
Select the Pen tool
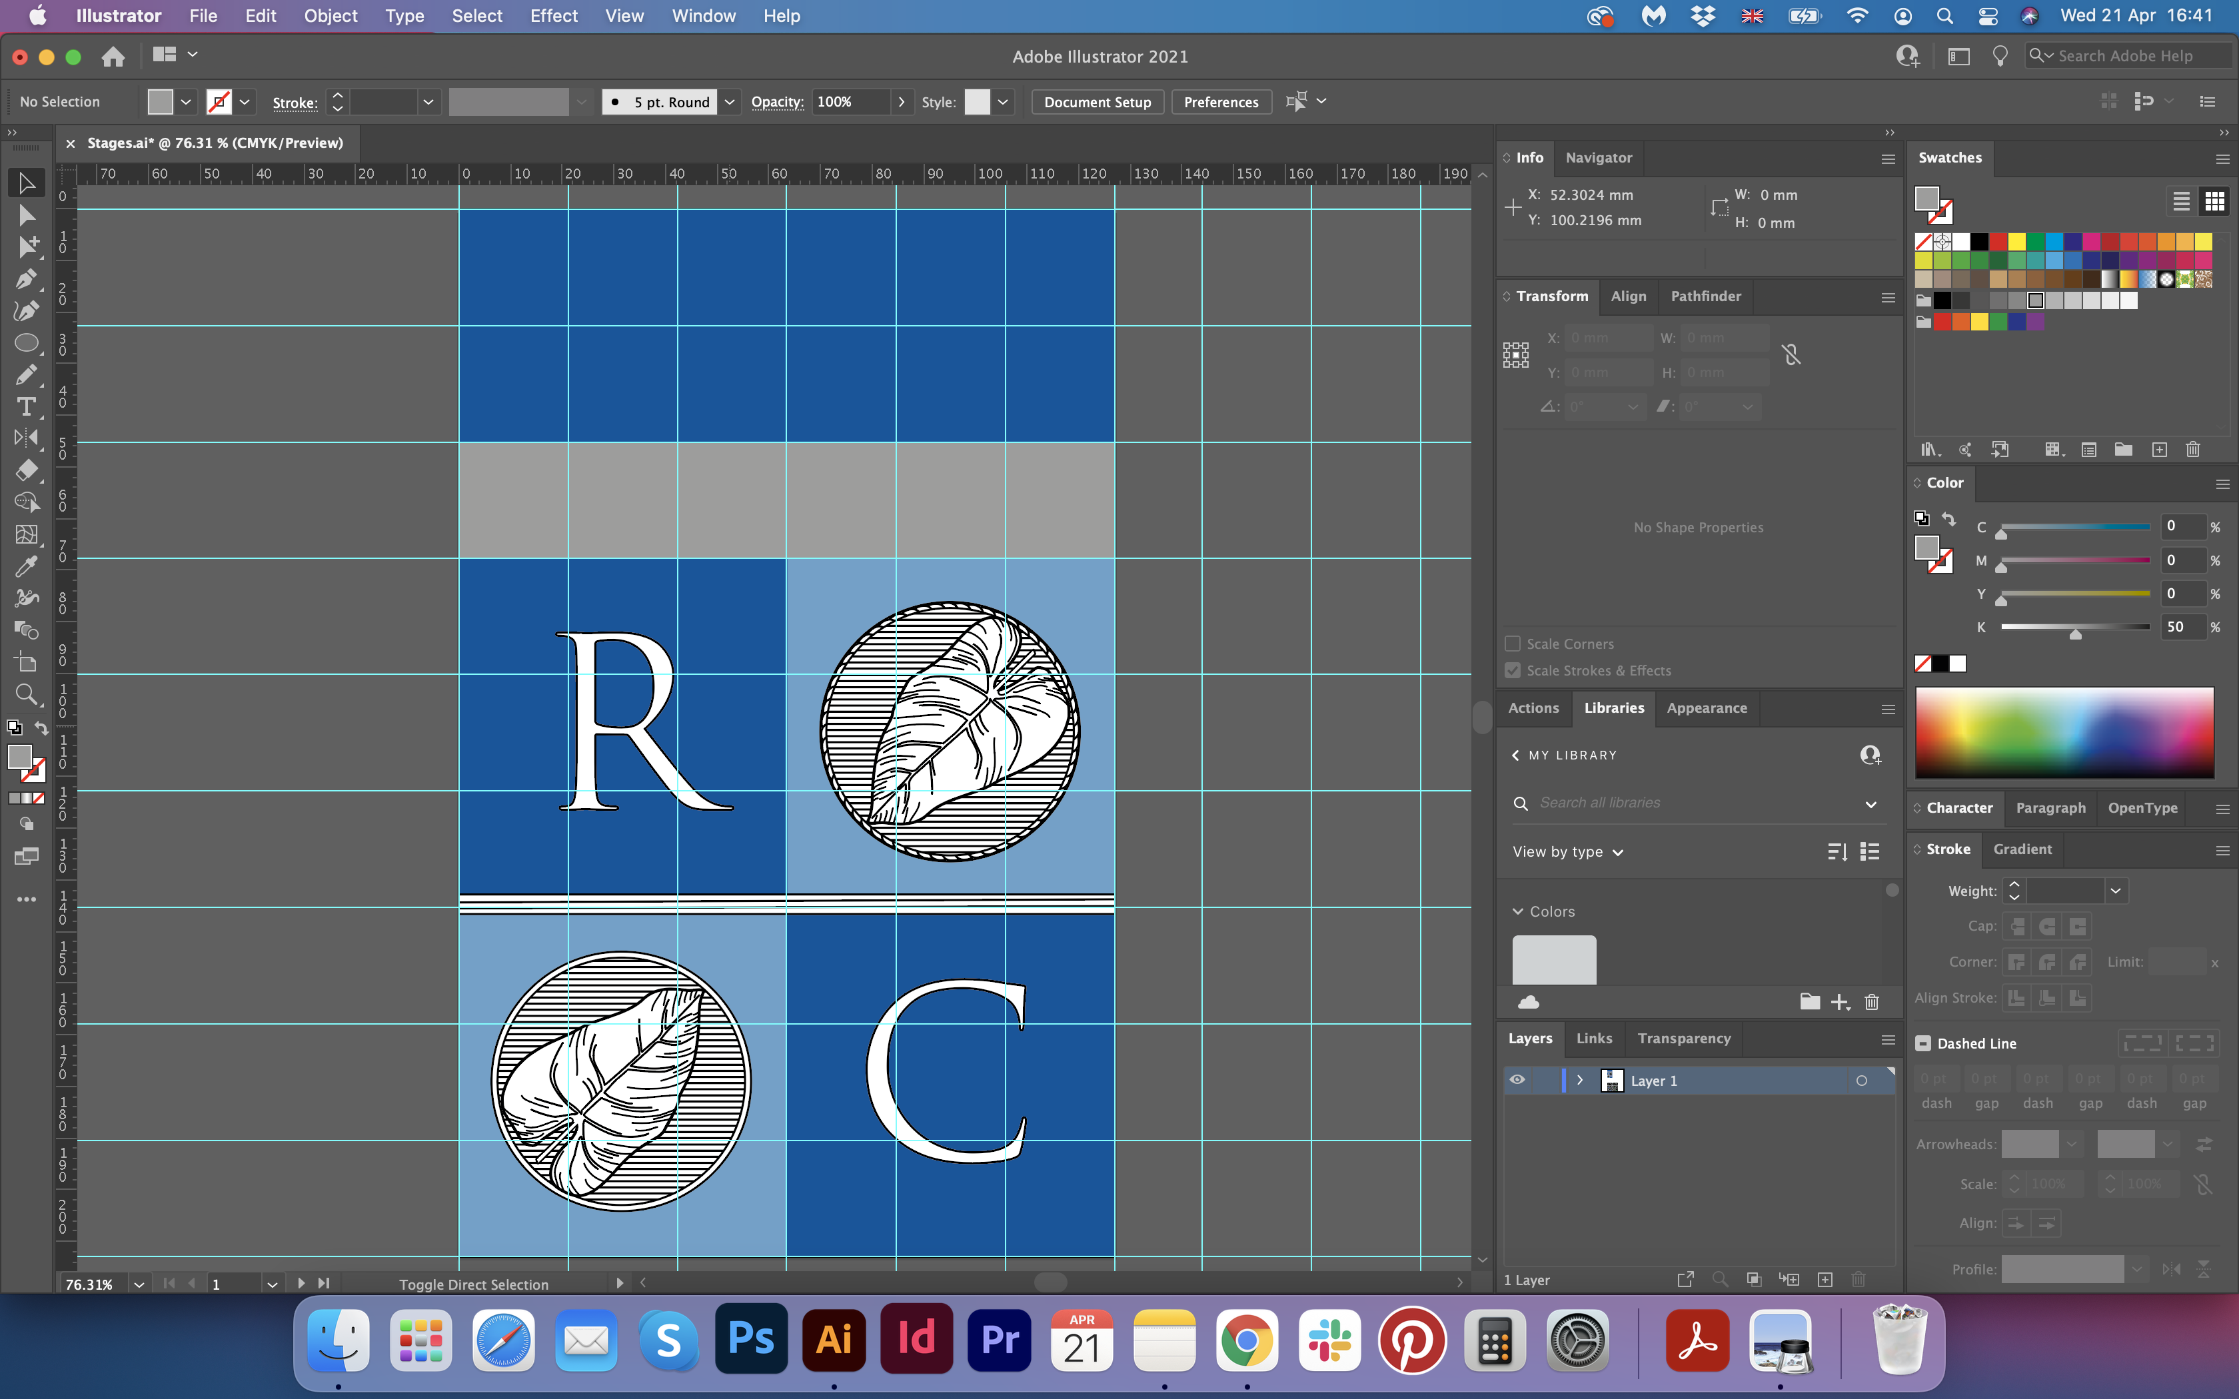(26, 278)
